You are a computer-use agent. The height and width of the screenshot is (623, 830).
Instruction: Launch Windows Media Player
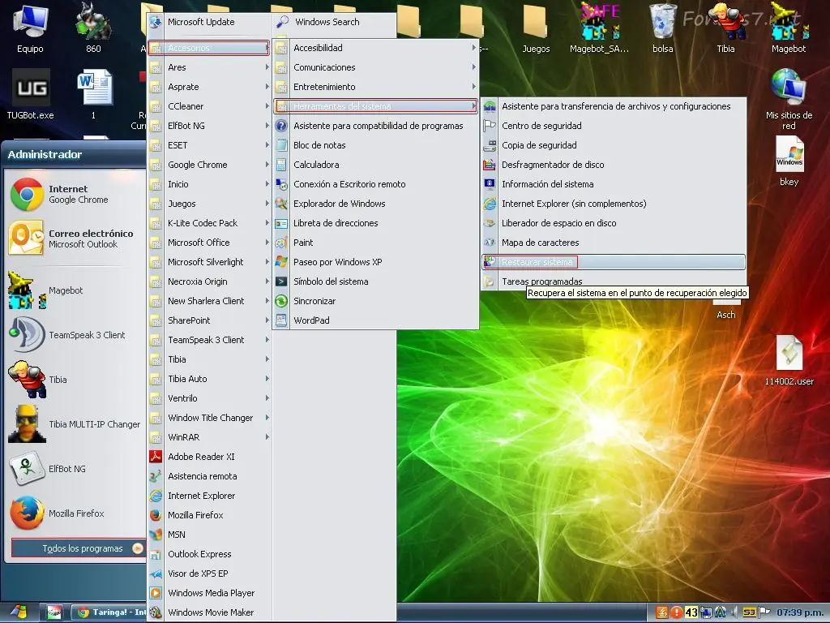208,593
